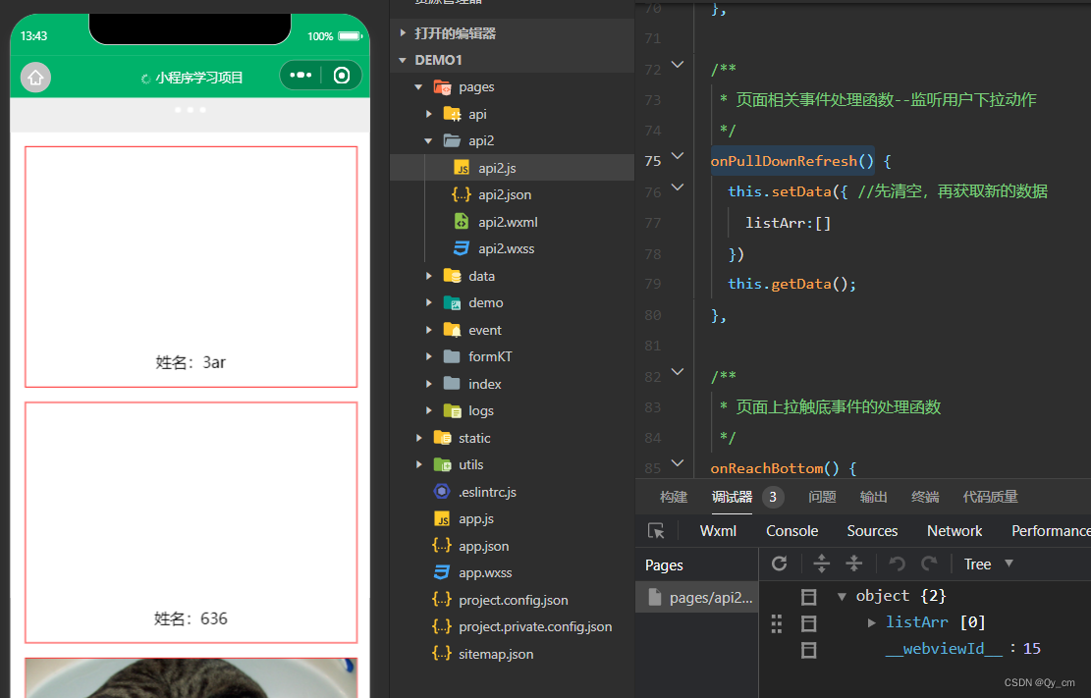Screen dimensions: 1091x698
Task: Open the 输出 tab
Action: [x=873, y=497]
